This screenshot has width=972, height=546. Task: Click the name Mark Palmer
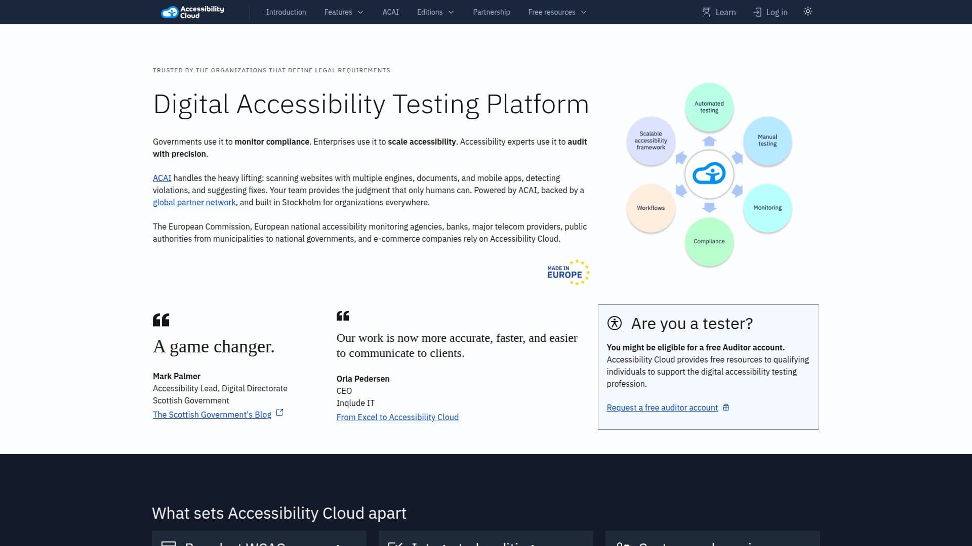point(177,376)
